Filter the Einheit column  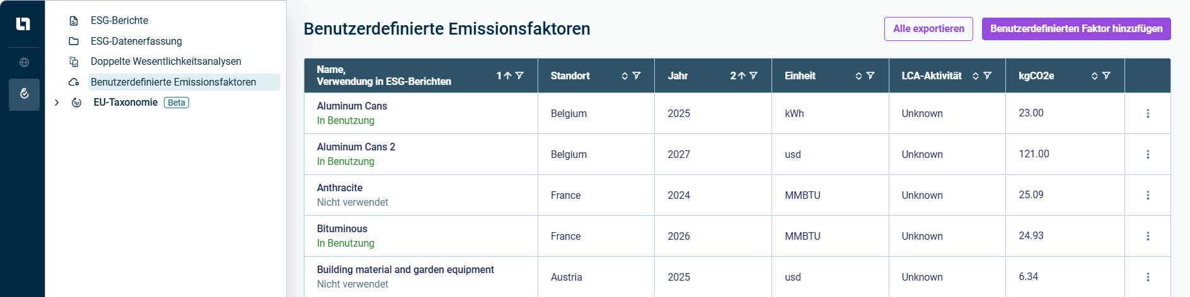[x=870, y=76]
